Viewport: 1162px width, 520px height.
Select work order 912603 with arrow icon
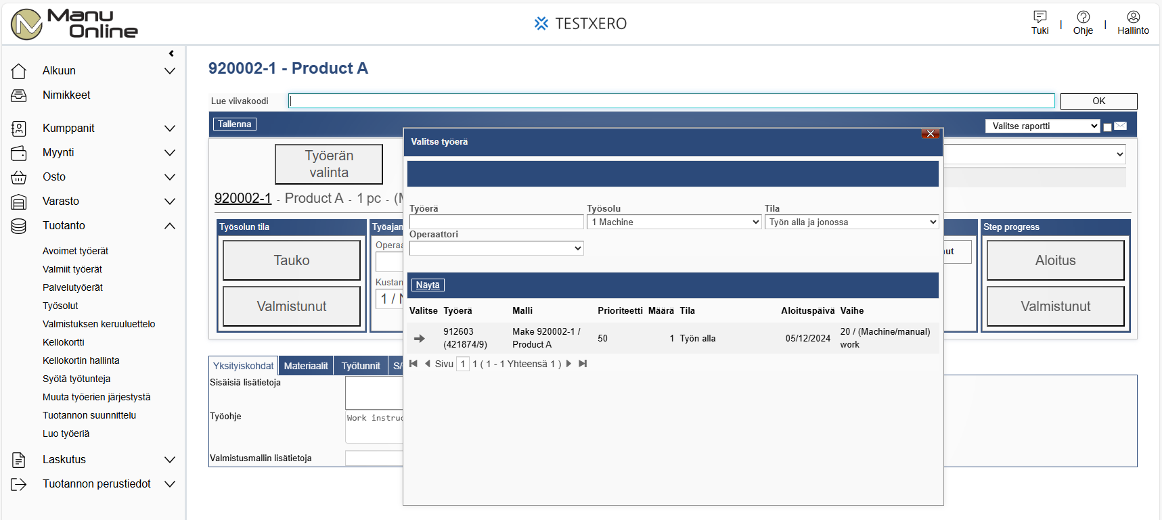tap(420, 338)
